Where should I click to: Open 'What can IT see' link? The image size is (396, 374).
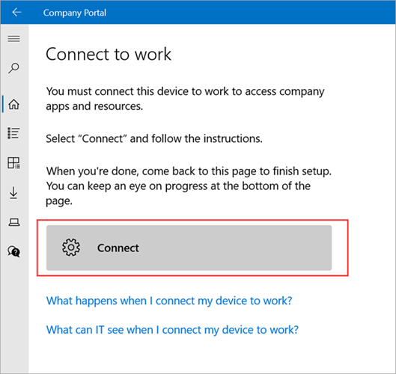click(x=172, y=330)
